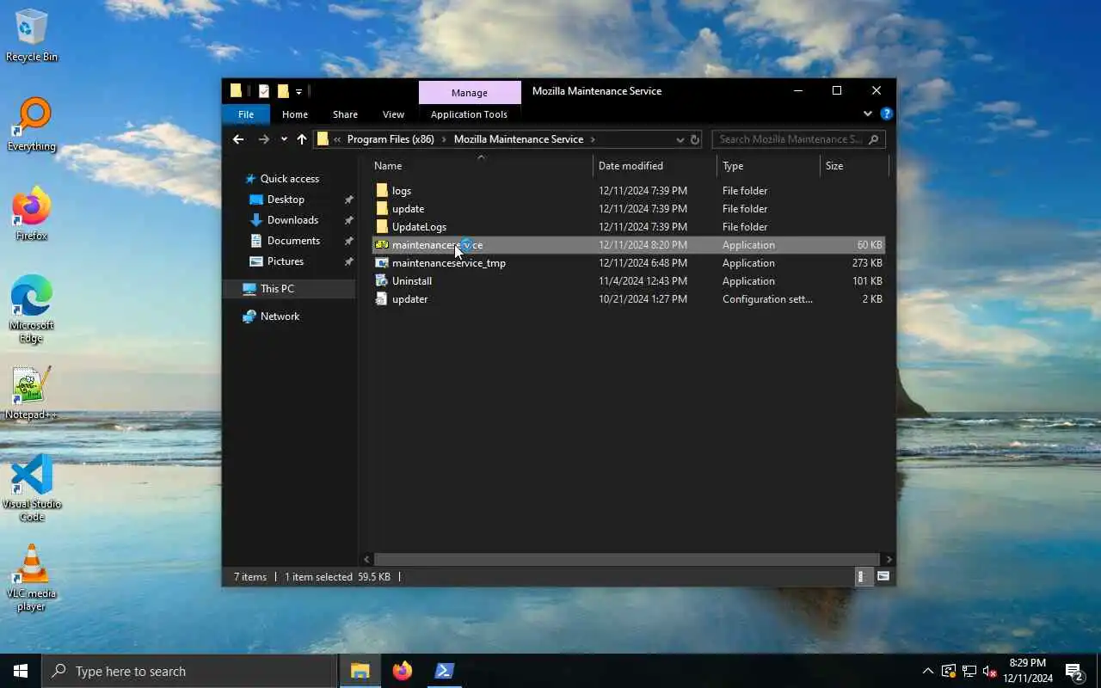Select the Everything desktop shortcut
The width and height of the screenshot is (1101, 688).
pyautogui.click(x=32, y=125)
